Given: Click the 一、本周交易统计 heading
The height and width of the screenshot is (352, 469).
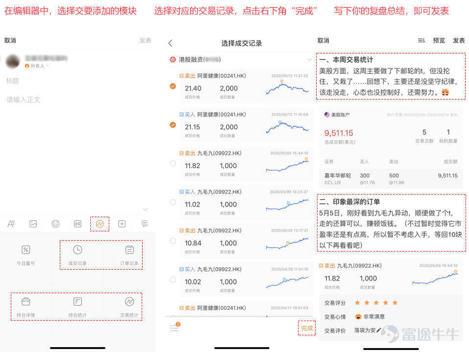Looking at the screenshot, I should point(346,59).
